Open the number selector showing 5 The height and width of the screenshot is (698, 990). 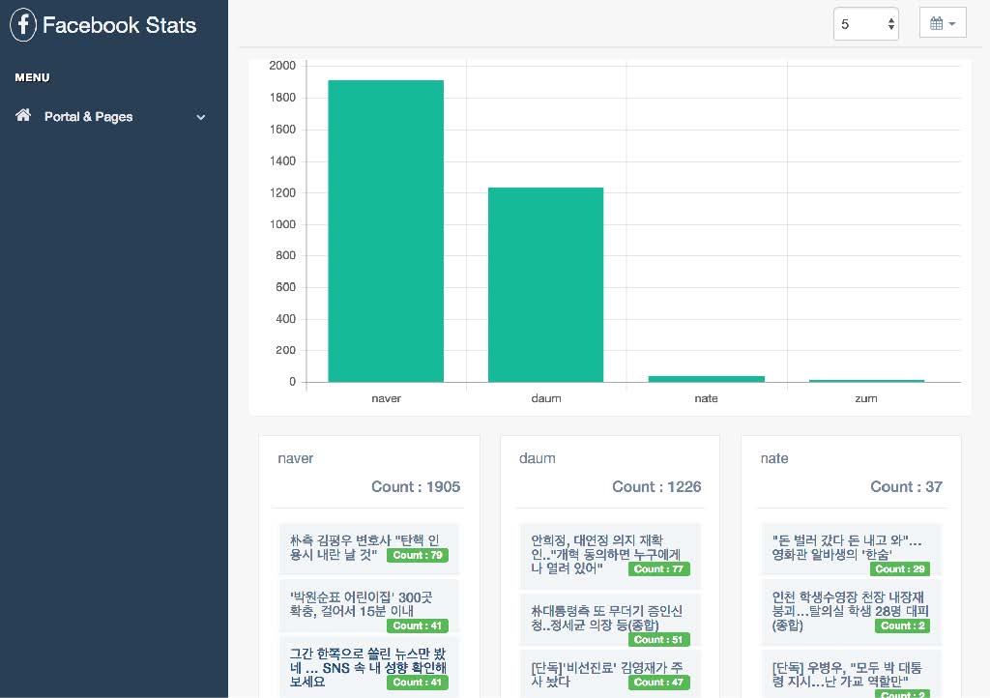coord(865,24)
